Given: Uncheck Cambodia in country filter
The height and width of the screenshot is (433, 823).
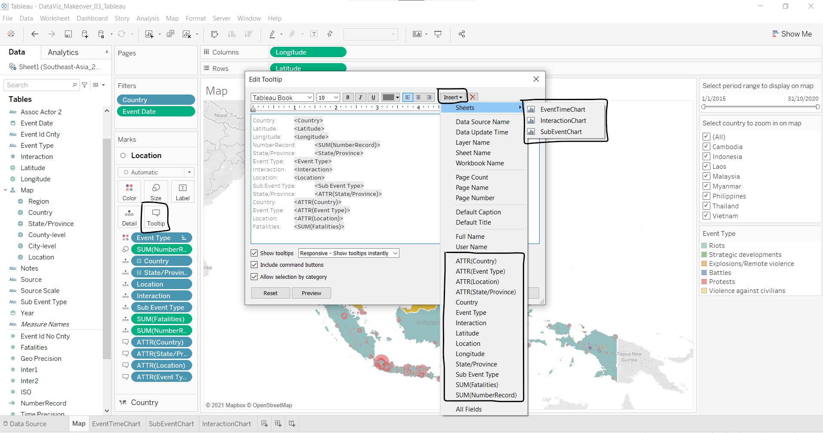Looking at the screenshot, I should (x=706, y=146).
